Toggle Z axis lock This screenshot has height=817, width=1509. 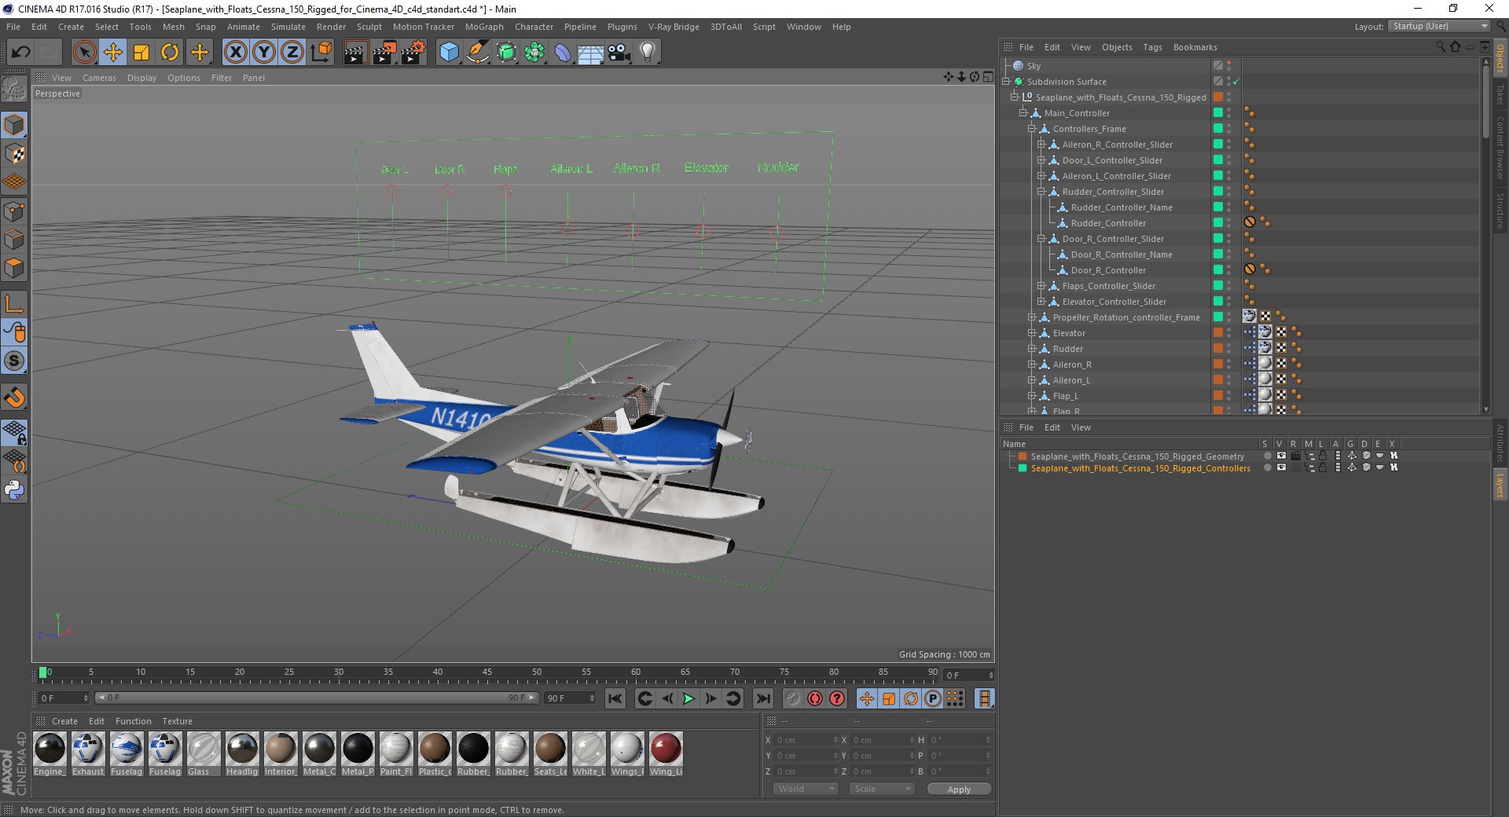coord(292,53)
